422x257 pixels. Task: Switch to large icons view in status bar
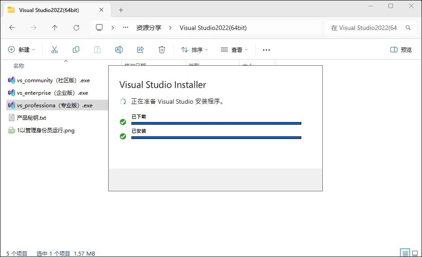click(415, 253)
